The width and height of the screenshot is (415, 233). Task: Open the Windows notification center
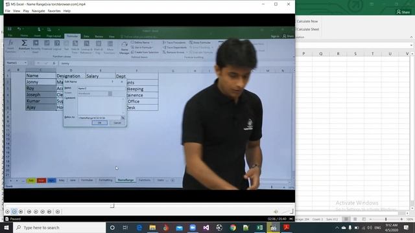pos(407,227)
